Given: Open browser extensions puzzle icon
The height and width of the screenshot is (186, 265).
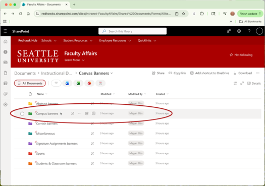Looking at the screenshot, I should (x=202, y=14).
